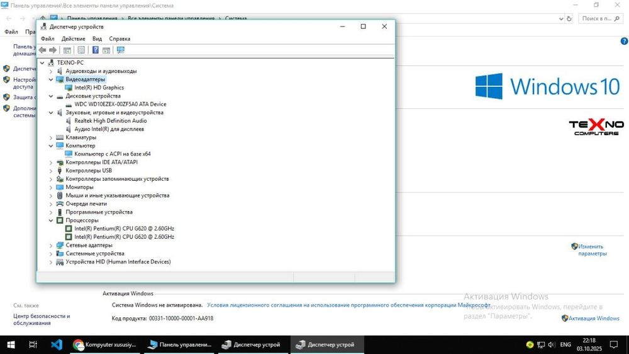The image size is (629, 354).
Task: Open Task View in the taskbar
Action: click(33, 345)
